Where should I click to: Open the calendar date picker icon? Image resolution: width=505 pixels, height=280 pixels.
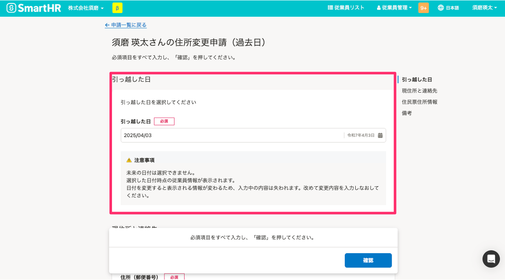point(380,135)
